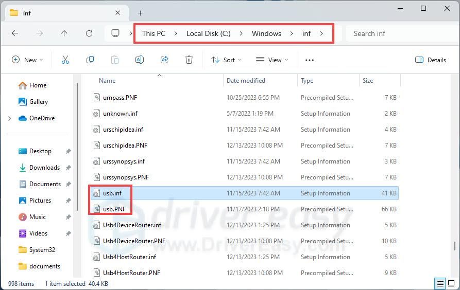The height and width of the screenshot is (290, 460).
Task: Open a new tab with plus button
Action: tap(140, 13)
